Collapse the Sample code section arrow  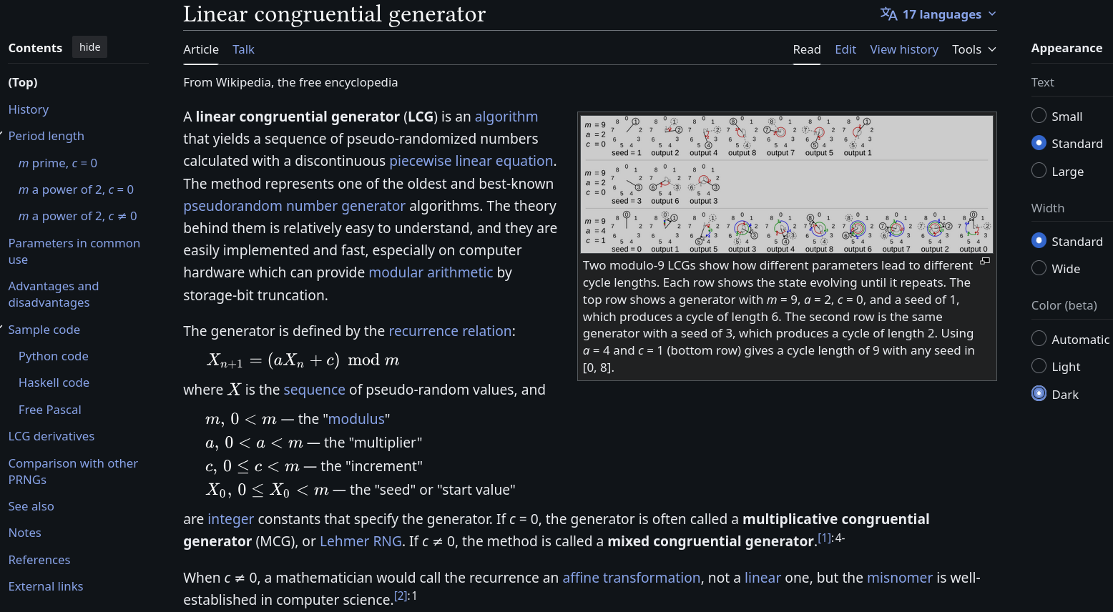2,329
